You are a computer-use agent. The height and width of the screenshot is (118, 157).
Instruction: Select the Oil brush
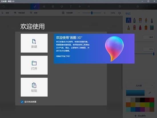tap(140, 20)
